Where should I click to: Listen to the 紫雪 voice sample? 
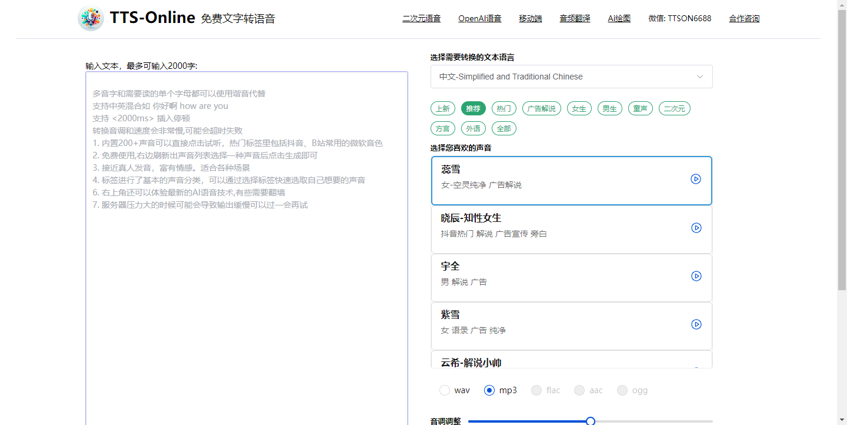696,324
